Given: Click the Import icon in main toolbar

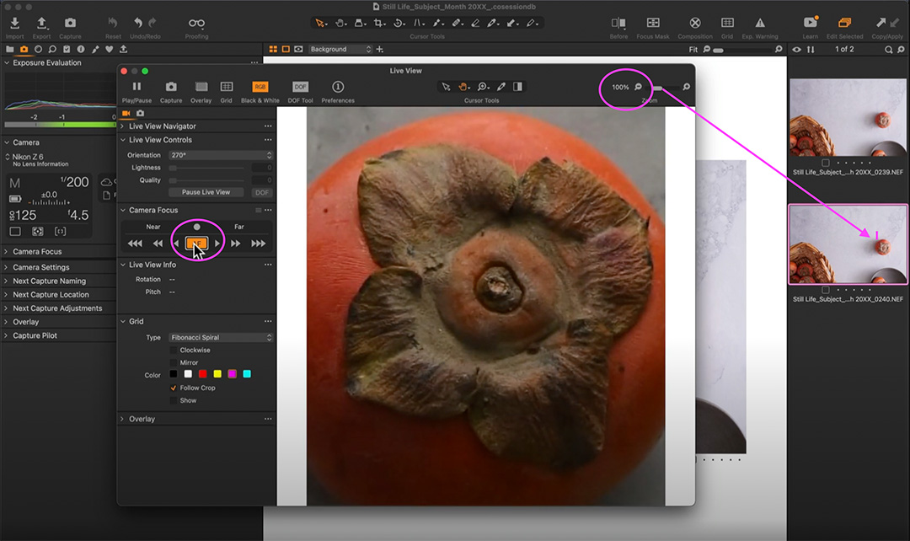Looking at the screenshot, I should [15, 23].
